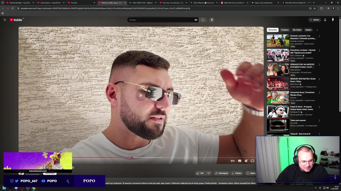Viewport: 341px width, 191px height.
Task: Select the Ostatnio filter chip
Action: pyautogui.click(x=309, y=30)
